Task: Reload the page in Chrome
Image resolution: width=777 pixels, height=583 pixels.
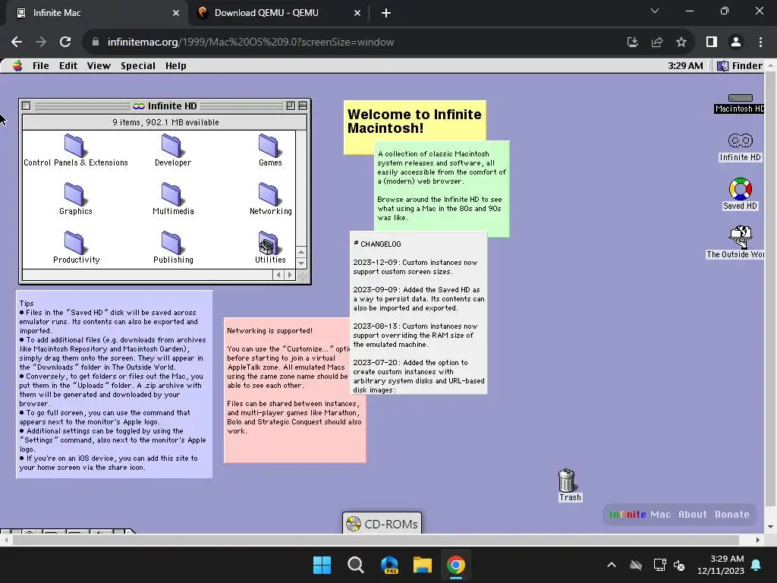Action: coord(65,43)
